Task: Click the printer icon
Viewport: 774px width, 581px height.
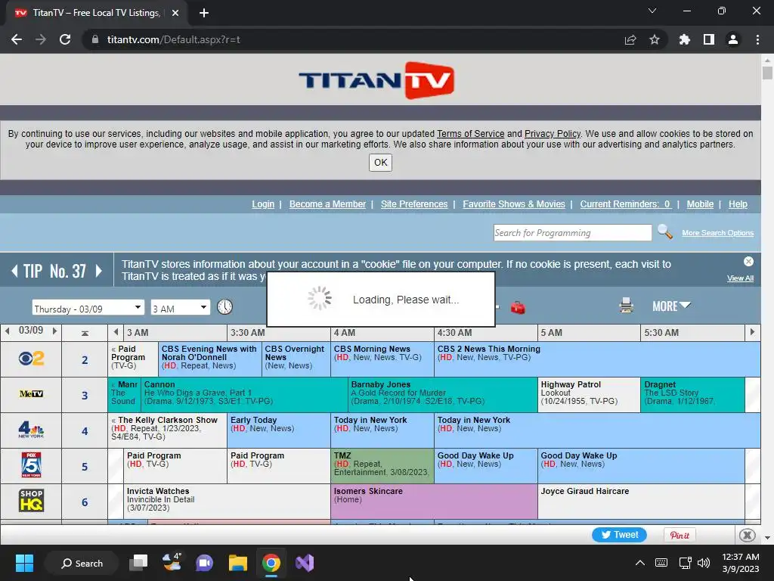Action: tap(626, 306)
